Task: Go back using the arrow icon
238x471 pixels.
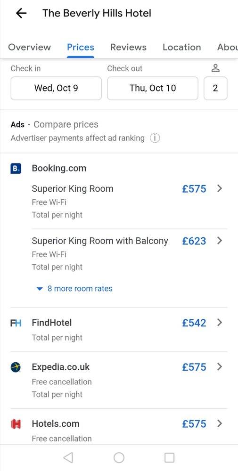Action: (21, 13)
